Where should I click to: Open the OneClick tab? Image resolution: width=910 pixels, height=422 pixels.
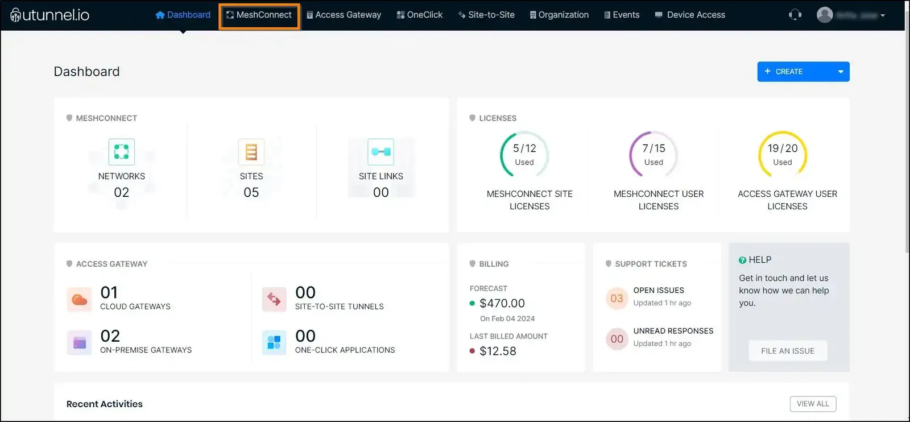[x=419, y=15]
